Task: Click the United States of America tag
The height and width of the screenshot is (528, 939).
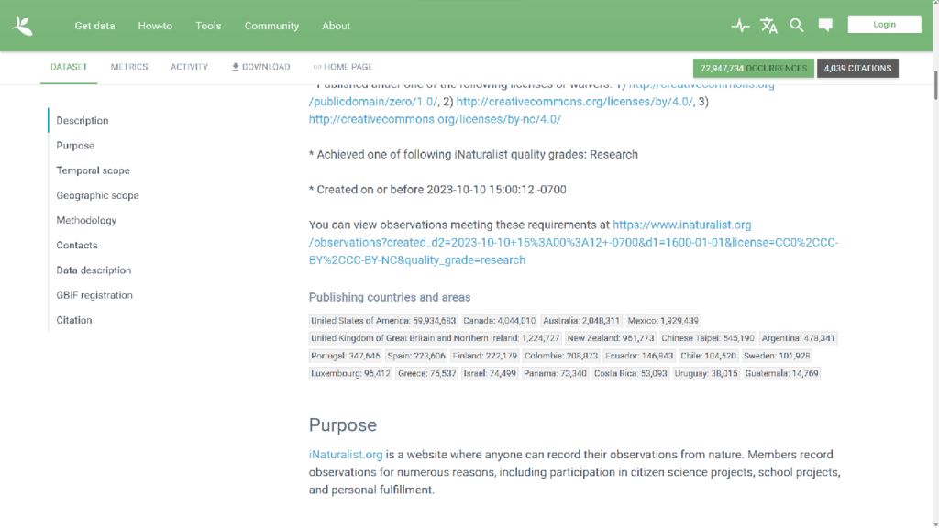Action: point(383,321)
